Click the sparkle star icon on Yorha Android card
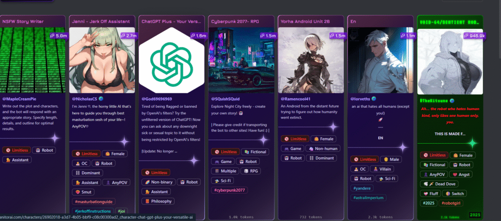This screenshot has height=221, width=501. pyautogui.click(x=333, y=126)
